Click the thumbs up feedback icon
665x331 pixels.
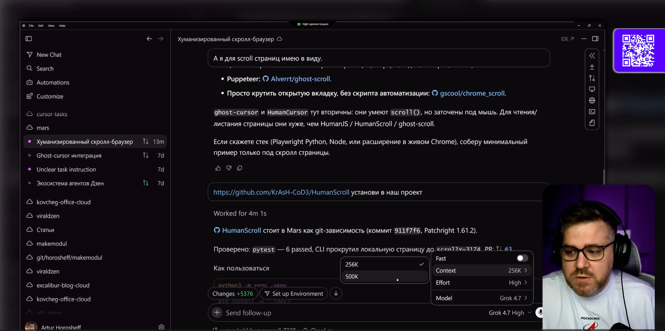[x=218, y=168]
